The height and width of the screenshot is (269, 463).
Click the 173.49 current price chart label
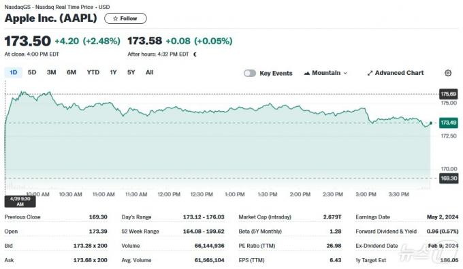449,123
